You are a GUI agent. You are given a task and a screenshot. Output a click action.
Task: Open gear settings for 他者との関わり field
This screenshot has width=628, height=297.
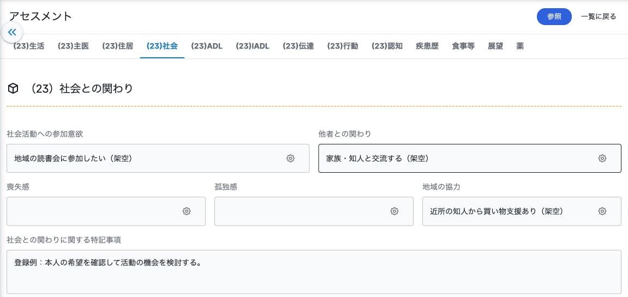point(602,159)
